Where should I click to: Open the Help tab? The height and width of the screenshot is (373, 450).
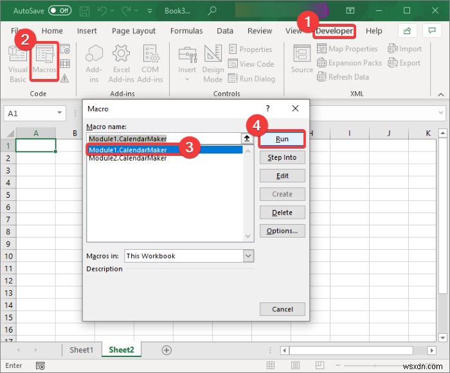click(x=373, y=31)
